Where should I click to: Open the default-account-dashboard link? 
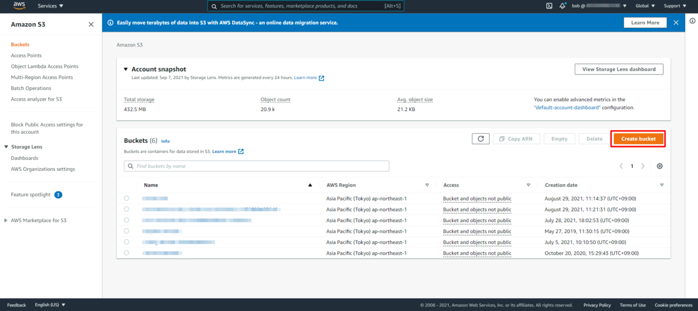click(x=567, y=108)
